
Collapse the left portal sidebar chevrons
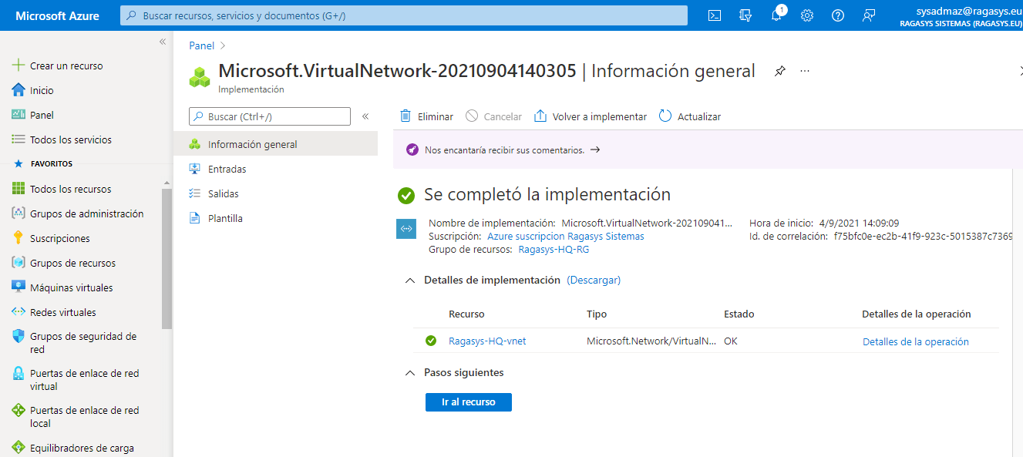(163, 42)
